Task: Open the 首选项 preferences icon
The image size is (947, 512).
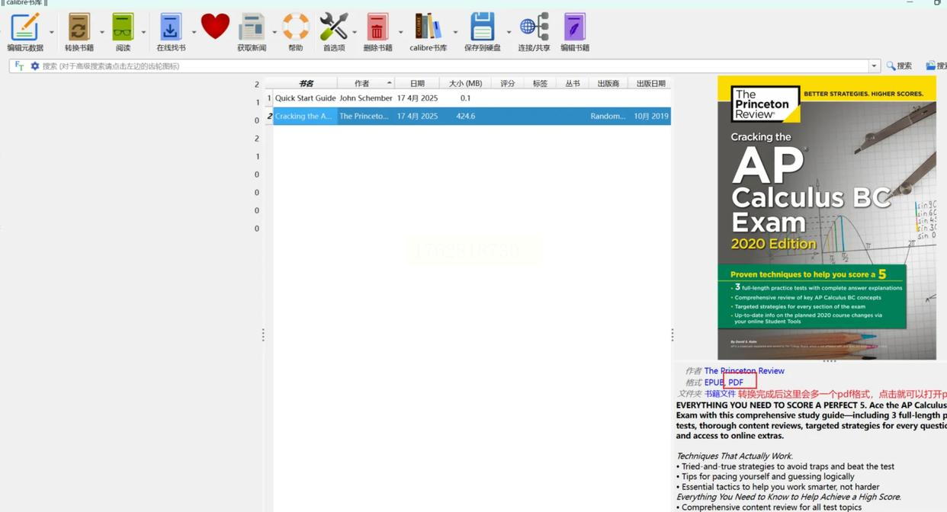Action: (333, 28)
